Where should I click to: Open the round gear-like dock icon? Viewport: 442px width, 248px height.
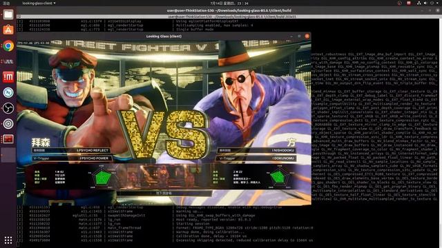point(8,124)
